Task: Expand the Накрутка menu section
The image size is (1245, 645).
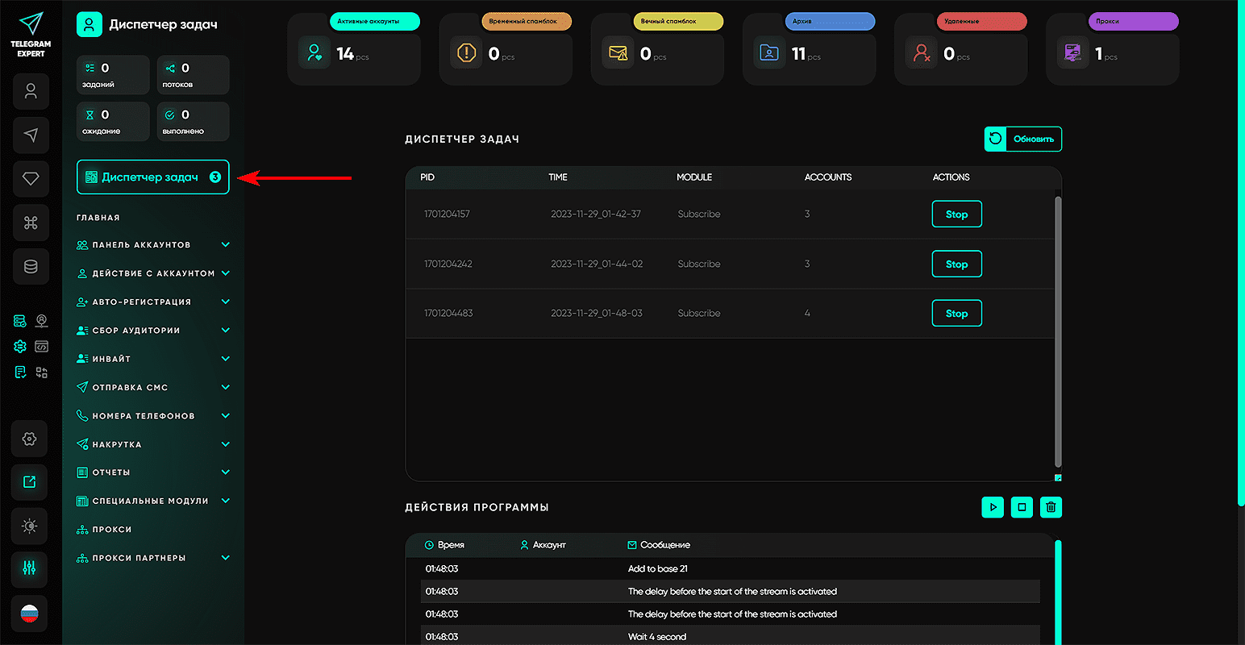Action: pyautogui.click(x=152, y=444)
